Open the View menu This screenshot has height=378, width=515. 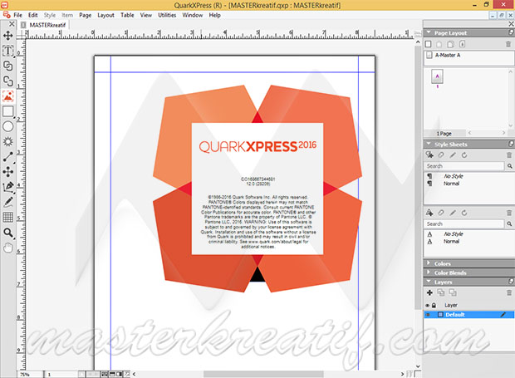point(146,15)
